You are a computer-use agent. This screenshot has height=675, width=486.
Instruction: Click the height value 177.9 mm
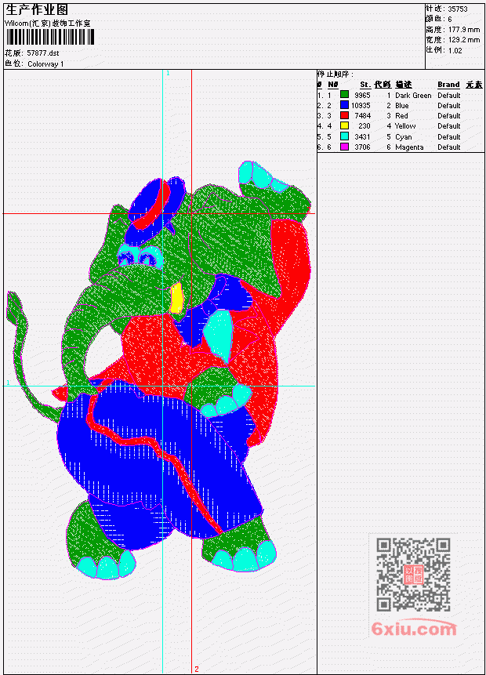coord(464,30)
